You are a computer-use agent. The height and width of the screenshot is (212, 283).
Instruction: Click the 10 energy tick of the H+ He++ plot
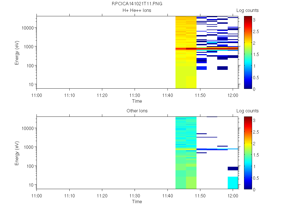point(31,84)
